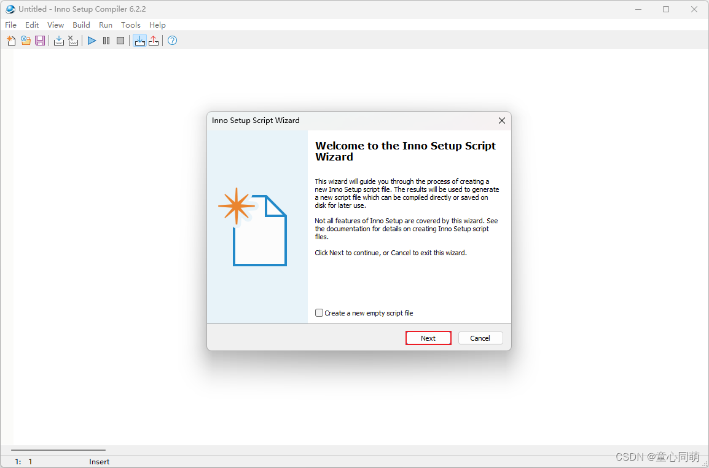The image size is (709, 468).
Task: Click the purple Save floppy icon
Action: click(x=40, y=41)
